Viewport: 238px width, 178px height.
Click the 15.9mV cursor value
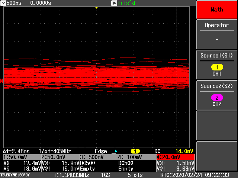tap(70, 163)
